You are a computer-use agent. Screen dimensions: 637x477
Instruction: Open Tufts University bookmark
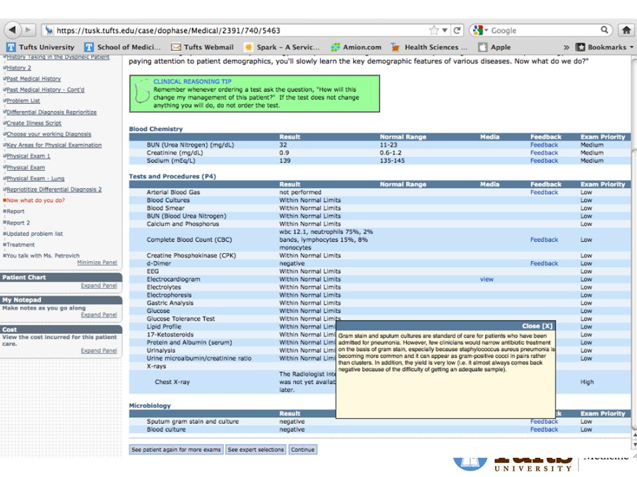(40, 47)
